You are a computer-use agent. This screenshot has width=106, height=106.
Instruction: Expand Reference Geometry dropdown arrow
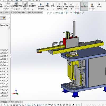click(x=53, y=9)
